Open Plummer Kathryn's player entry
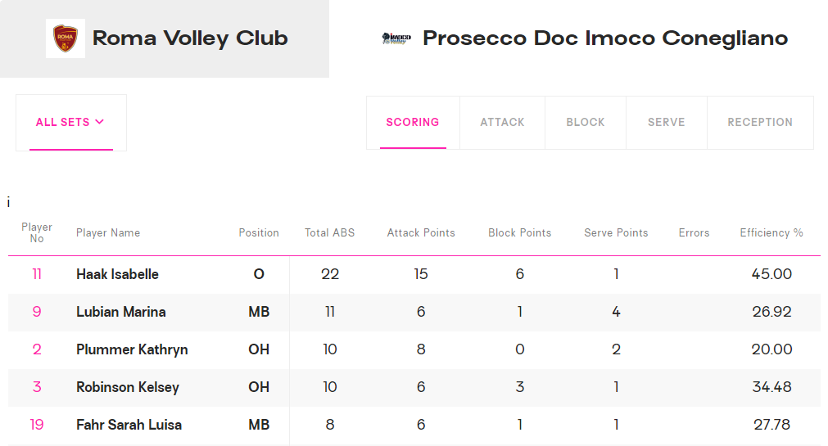This screenshot has width=828, height=446. [x=132, y=350]
